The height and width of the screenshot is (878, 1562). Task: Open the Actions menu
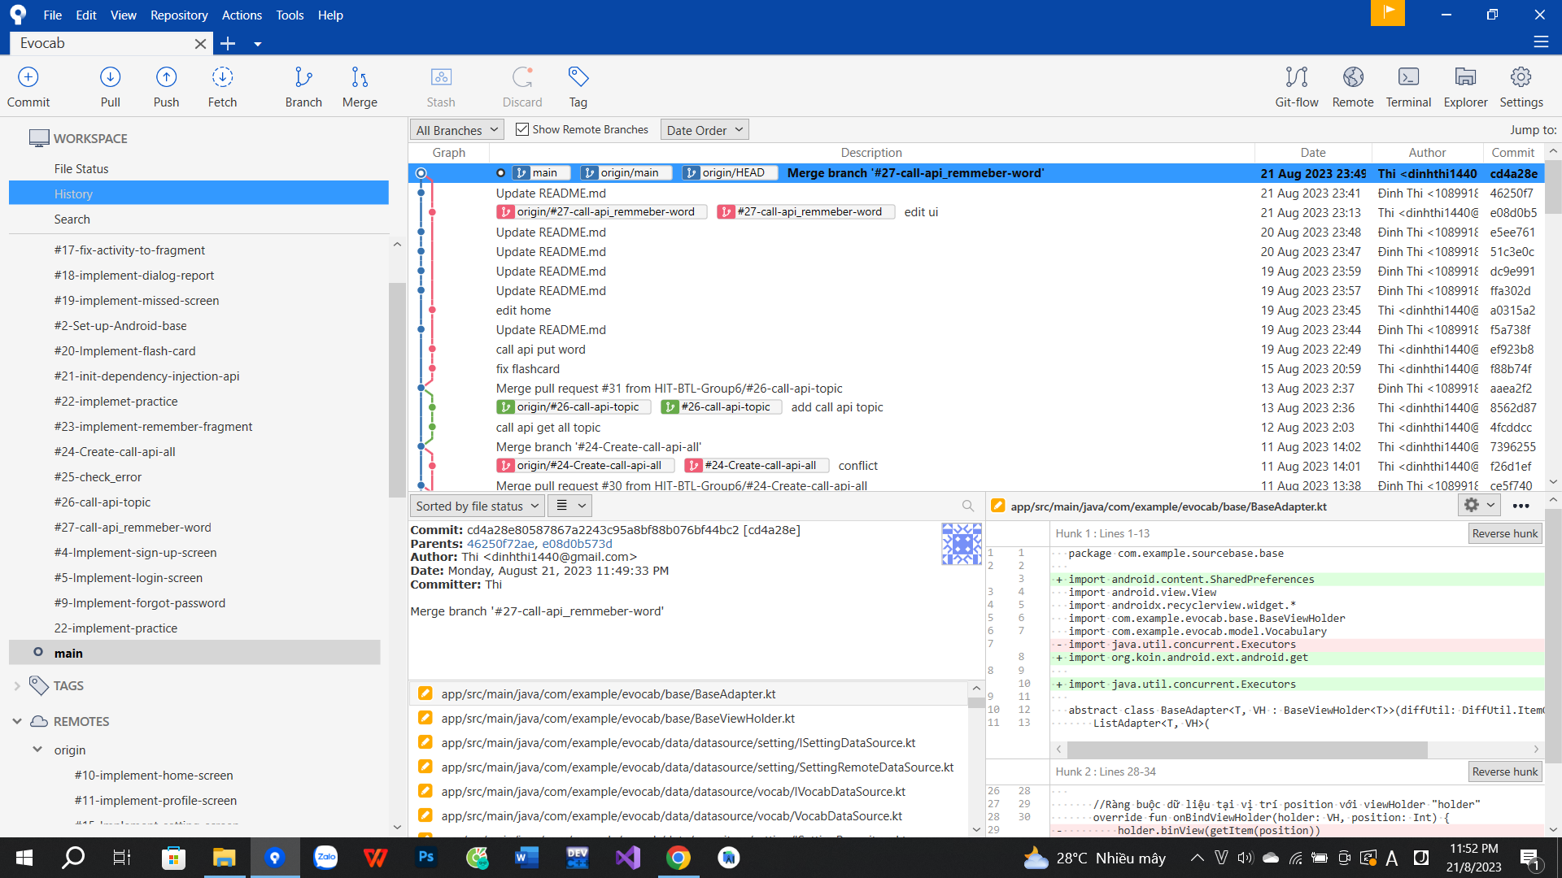(242, 15)
